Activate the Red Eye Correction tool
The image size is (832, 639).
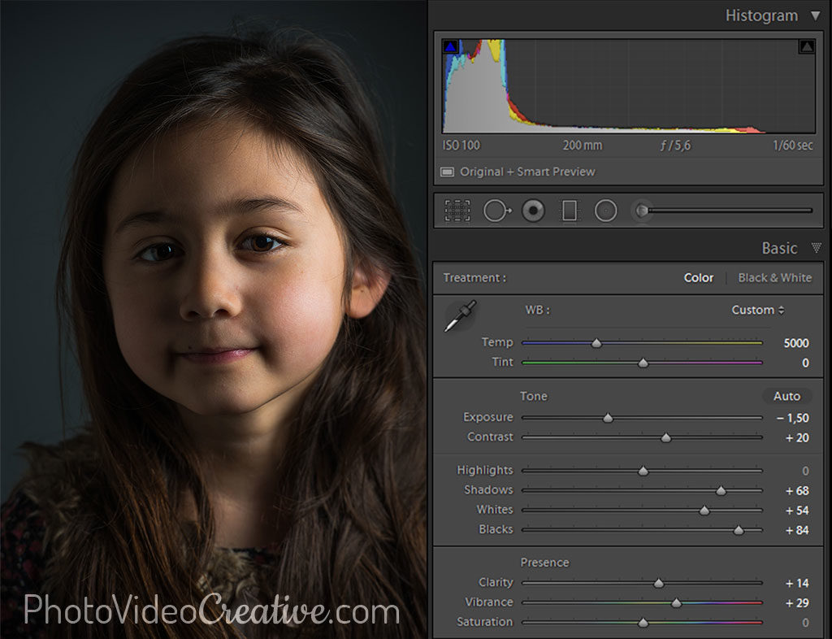[532, 210]
